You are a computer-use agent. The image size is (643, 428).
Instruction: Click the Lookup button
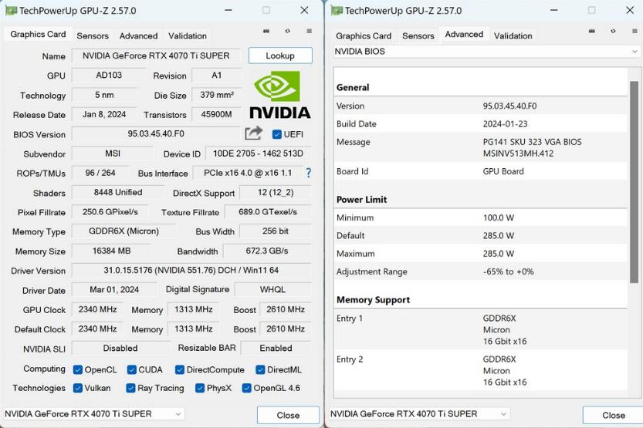[x=280, y=56]
